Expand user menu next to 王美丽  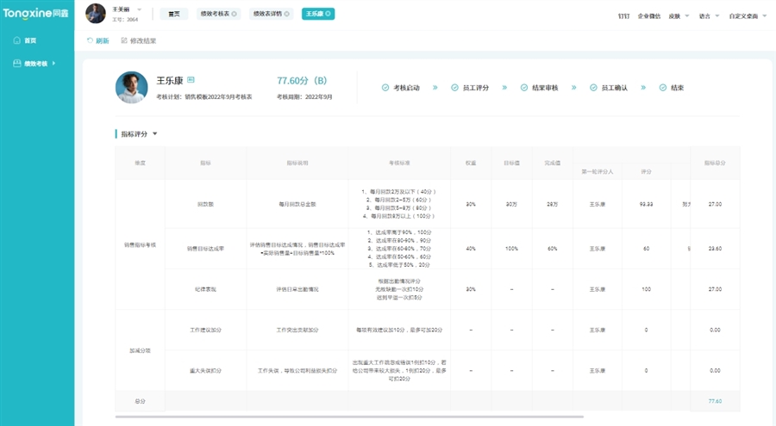coord(140,9)
